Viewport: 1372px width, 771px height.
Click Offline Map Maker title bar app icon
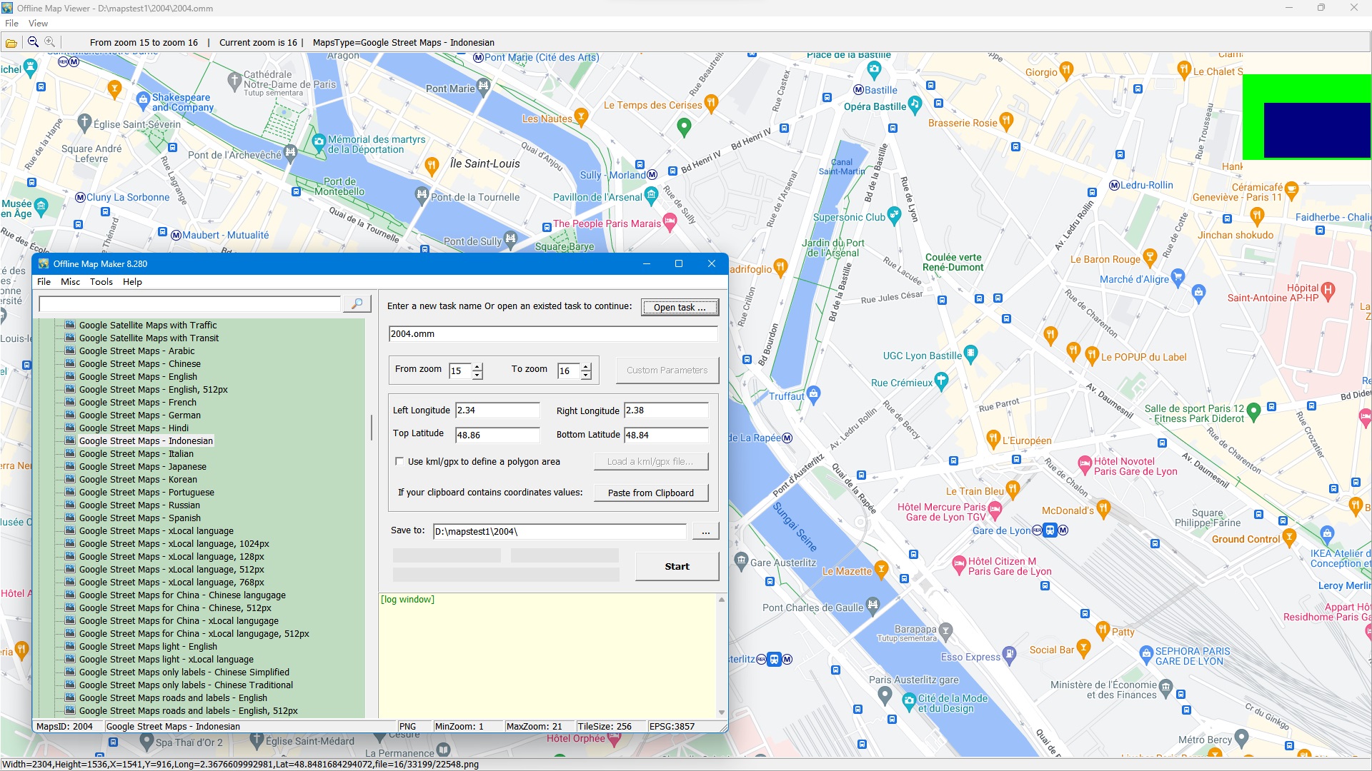44,263
